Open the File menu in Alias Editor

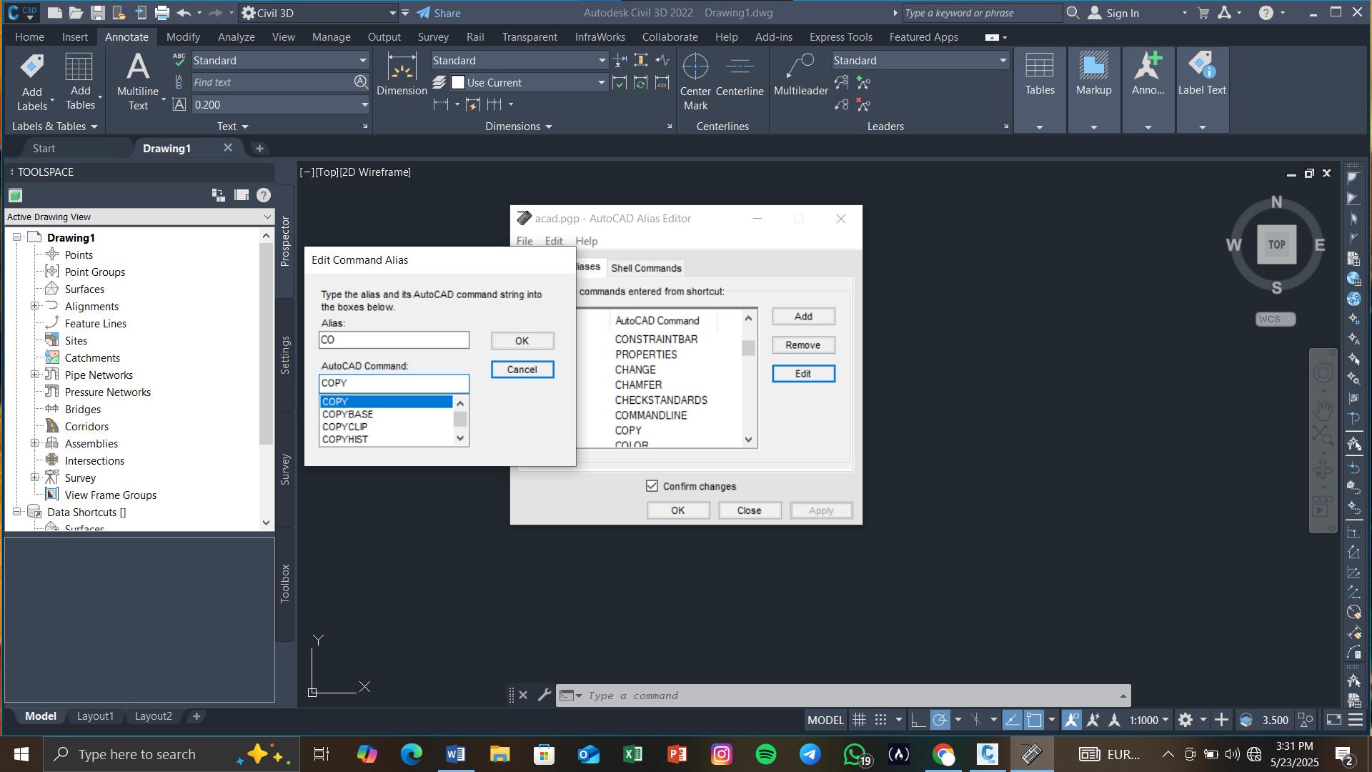pos(524,242)
